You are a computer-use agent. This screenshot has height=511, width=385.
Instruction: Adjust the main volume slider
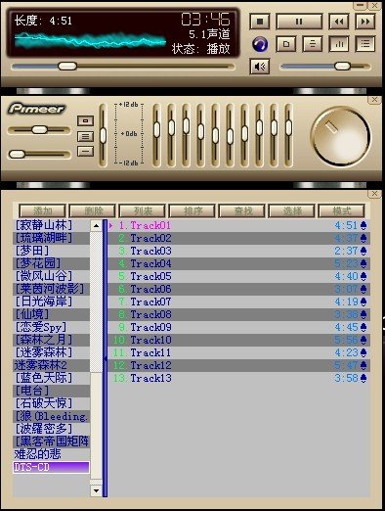342,67
